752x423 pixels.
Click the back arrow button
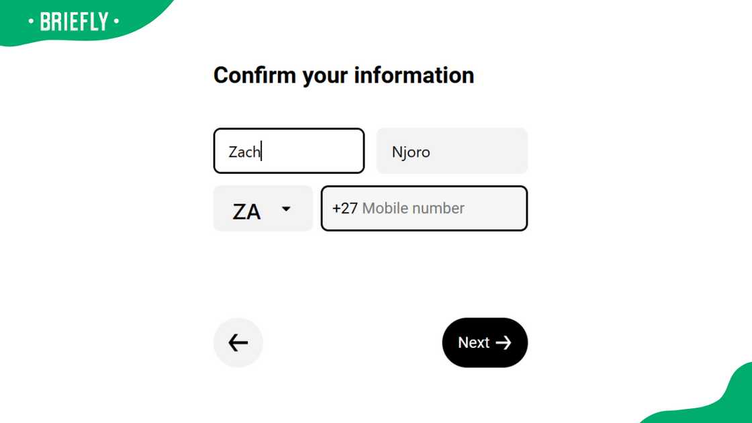pos(238,343)
